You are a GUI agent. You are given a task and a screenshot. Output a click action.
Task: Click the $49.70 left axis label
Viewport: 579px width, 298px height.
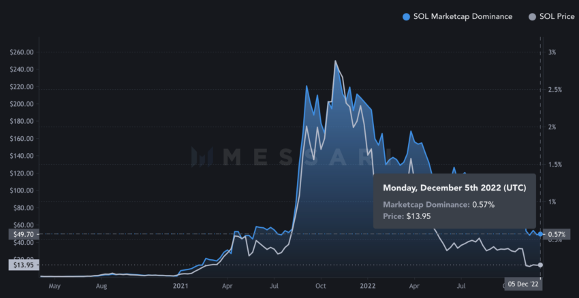pos(22,234)
